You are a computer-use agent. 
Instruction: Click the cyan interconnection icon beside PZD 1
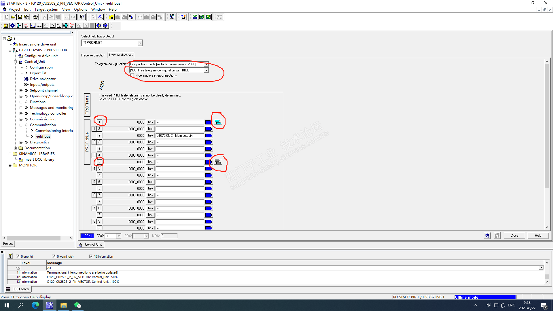click(218, 122)
